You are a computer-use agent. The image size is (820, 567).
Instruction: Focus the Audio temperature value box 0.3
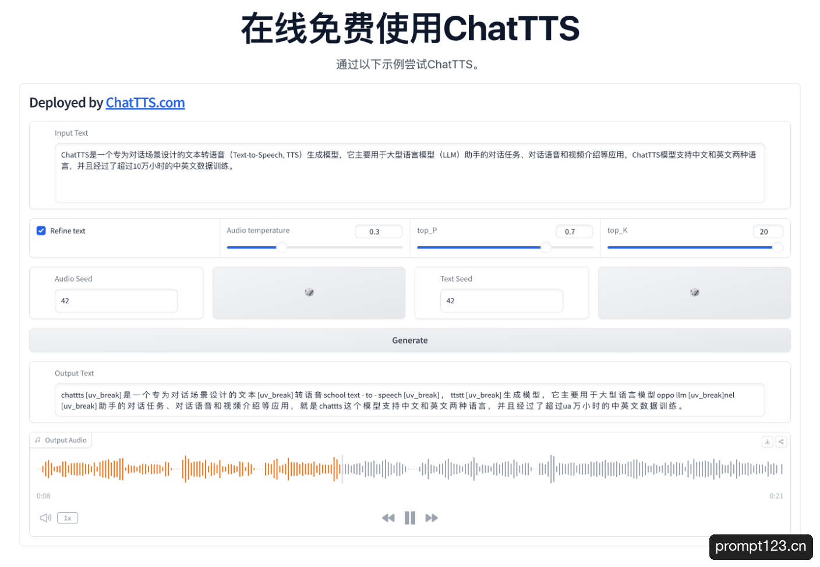point(379,232)
